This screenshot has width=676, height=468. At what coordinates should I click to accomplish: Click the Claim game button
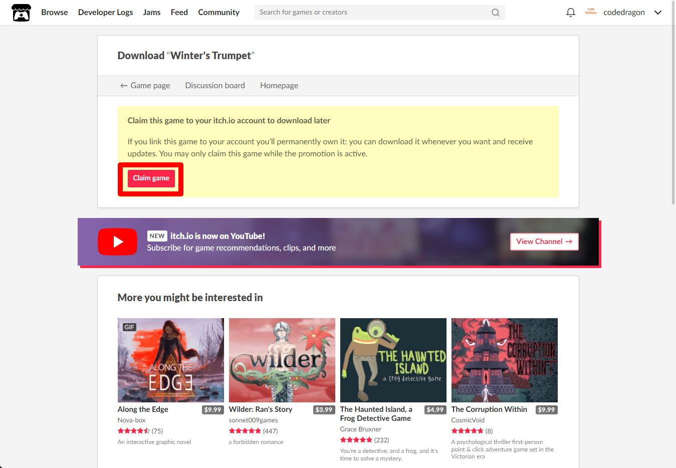click(x=151, y=178)
